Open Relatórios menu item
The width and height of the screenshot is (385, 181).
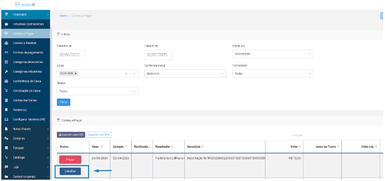tap(25, 110)
